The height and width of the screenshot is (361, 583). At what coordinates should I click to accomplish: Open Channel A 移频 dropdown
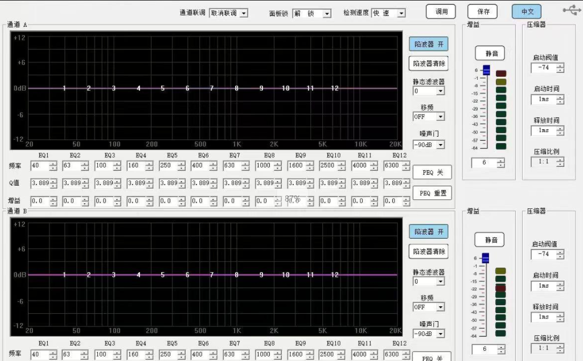(x=428, y=117)
